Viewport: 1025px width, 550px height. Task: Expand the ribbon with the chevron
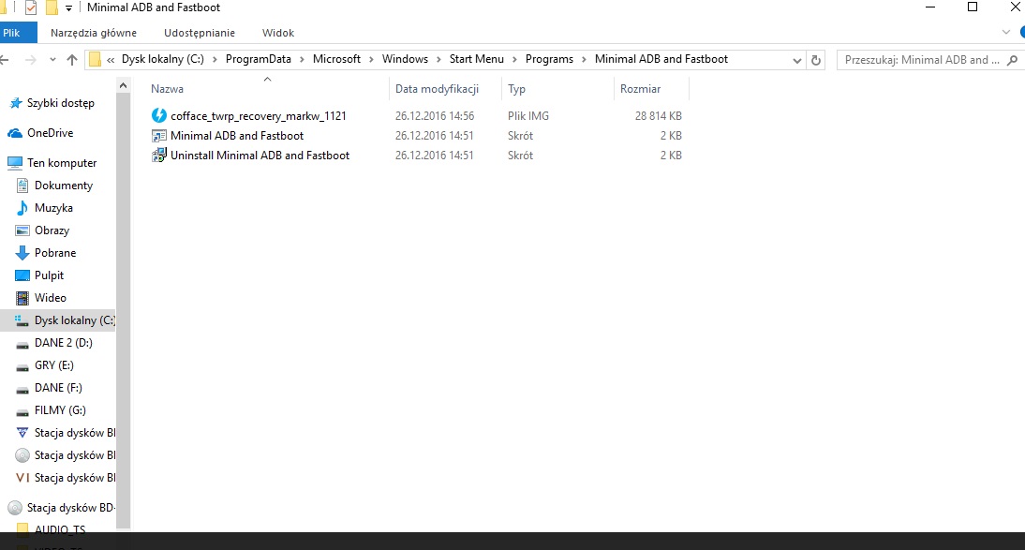click(x=1007, y=33)
